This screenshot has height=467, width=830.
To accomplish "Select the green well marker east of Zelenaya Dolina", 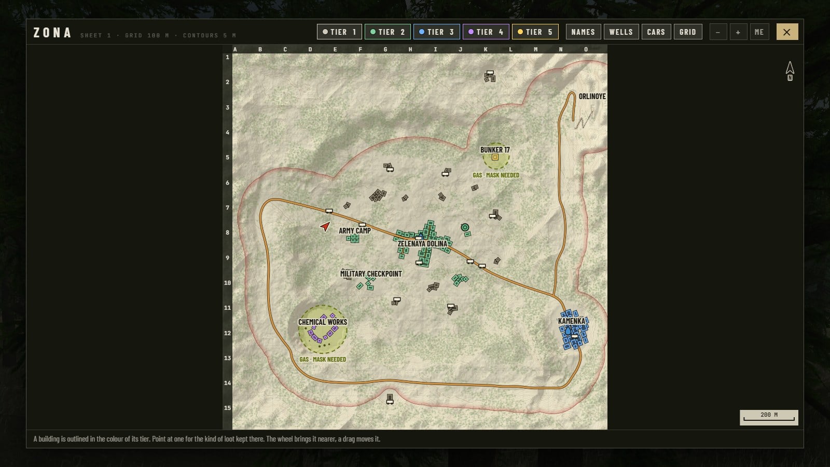I will pyautogui.click(x=465, y=227).
